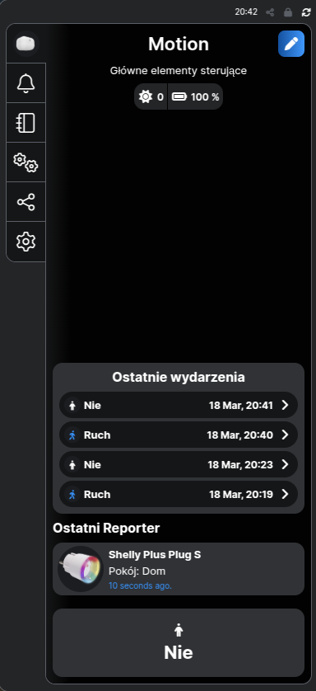Expand the Nie event at 20:23
This screenshot has height=691, width=316.
point(179,464)
